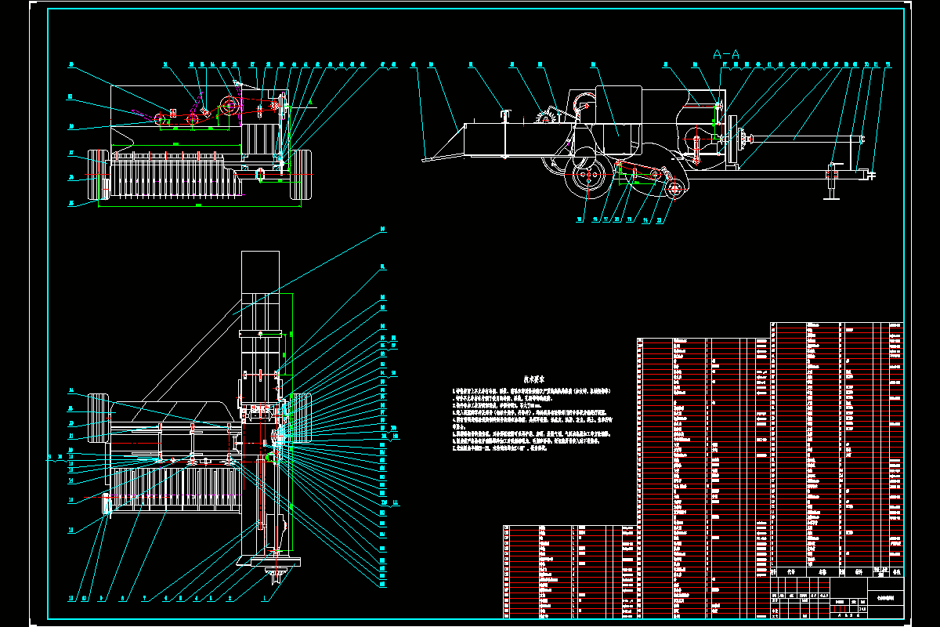Select the left tire in the front view

coord(98,174)
